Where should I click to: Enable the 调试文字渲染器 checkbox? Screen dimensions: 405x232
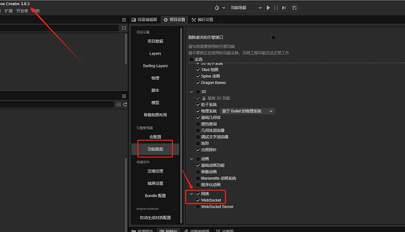tap(198, 137)
